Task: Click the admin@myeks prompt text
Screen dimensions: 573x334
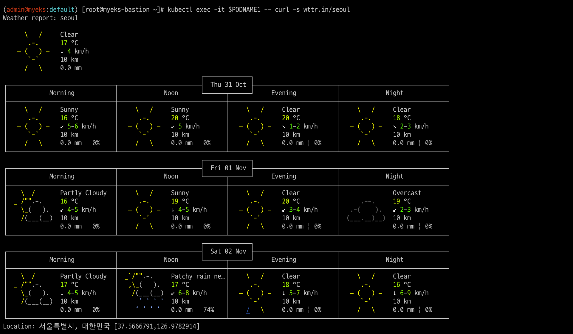Action: click(x=26, y=10)
